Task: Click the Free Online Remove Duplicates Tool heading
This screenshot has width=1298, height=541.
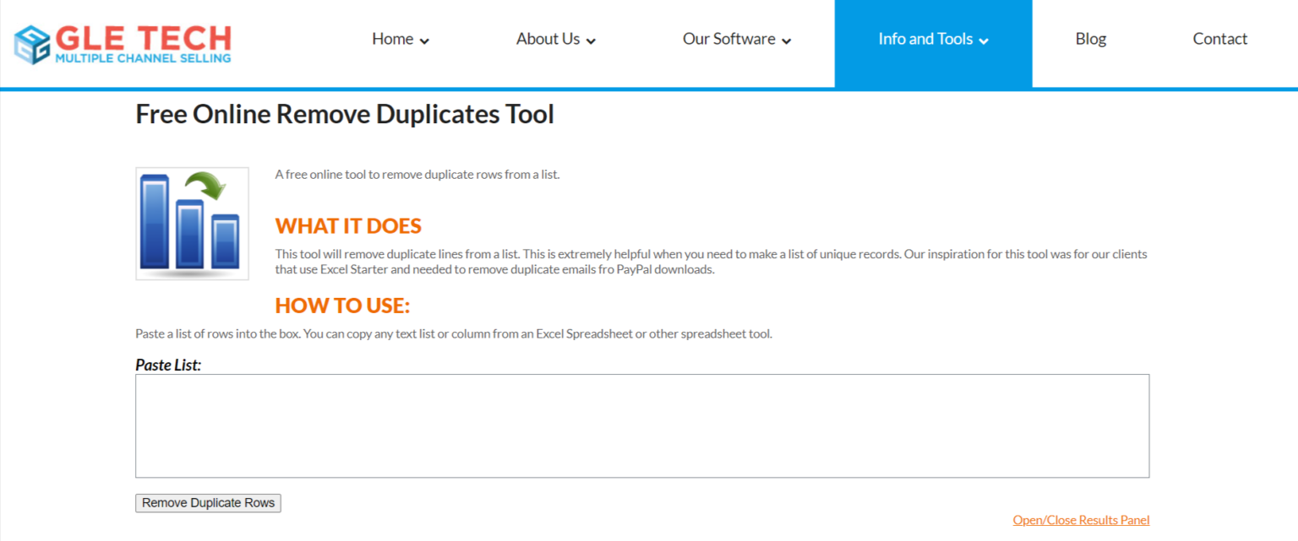Action: (344, 114)
